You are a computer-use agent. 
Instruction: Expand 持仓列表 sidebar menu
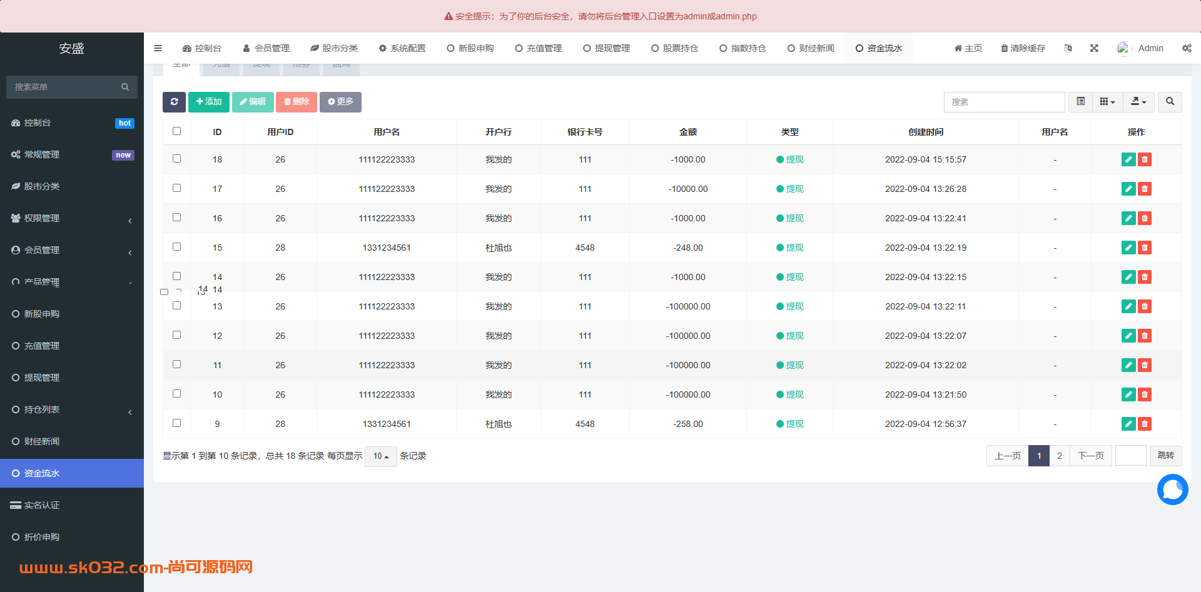coord(72,409)
